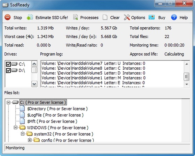This screenshot has width=195, height=156.
Task: Click the C: drive icon in tree
Action: click(15, 102)
